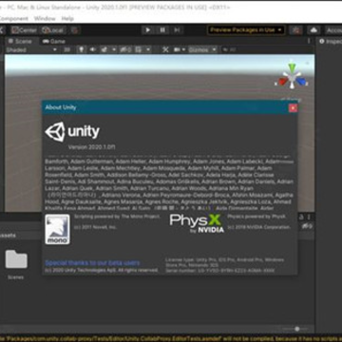Click the Unity logo in About dialog
This screenshot has height=342, width=342.
[x=72, y=131]
